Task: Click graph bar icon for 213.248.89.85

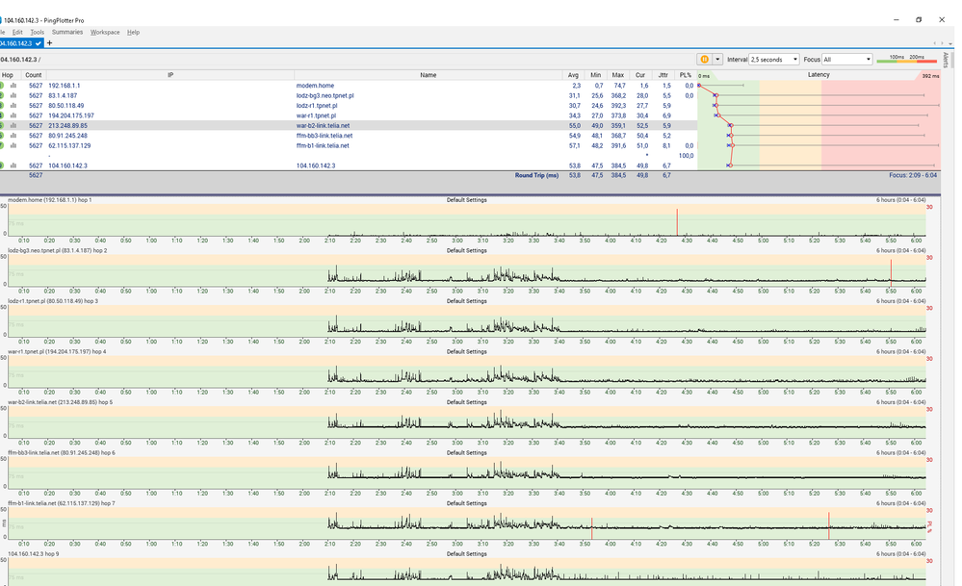Action: pos(13,126)
